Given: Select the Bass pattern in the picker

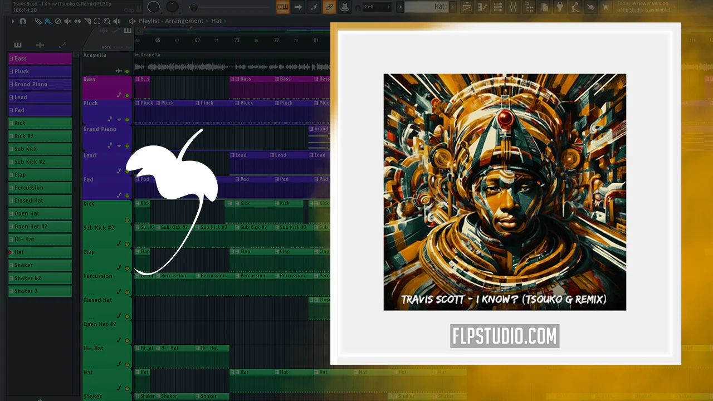Looking at the screenshot, I should [40, 58].
